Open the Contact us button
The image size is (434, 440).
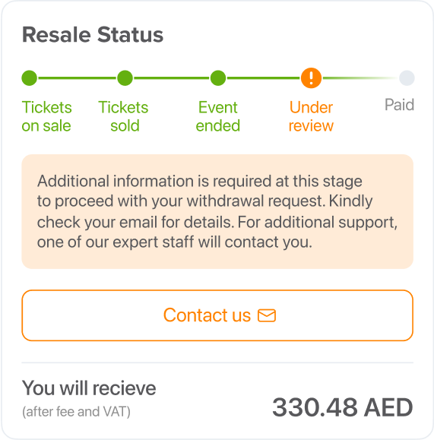tap(217, 315)
